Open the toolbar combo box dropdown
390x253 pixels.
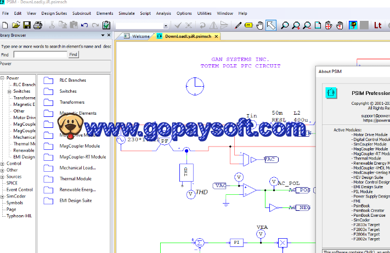coord(165,25)
